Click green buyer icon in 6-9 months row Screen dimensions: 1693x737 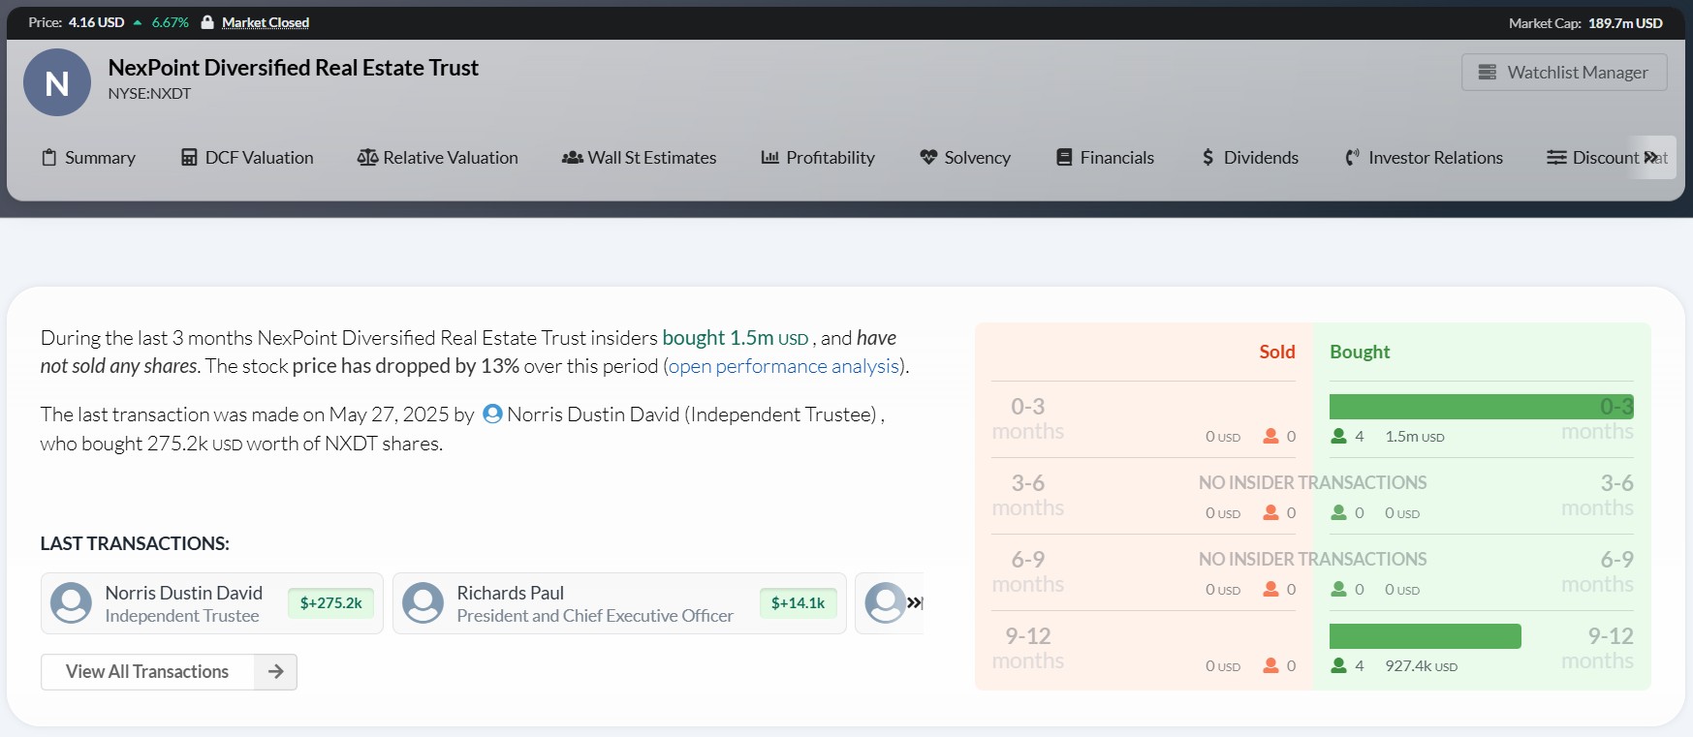pyautogui.click(x=1338, y=589)
